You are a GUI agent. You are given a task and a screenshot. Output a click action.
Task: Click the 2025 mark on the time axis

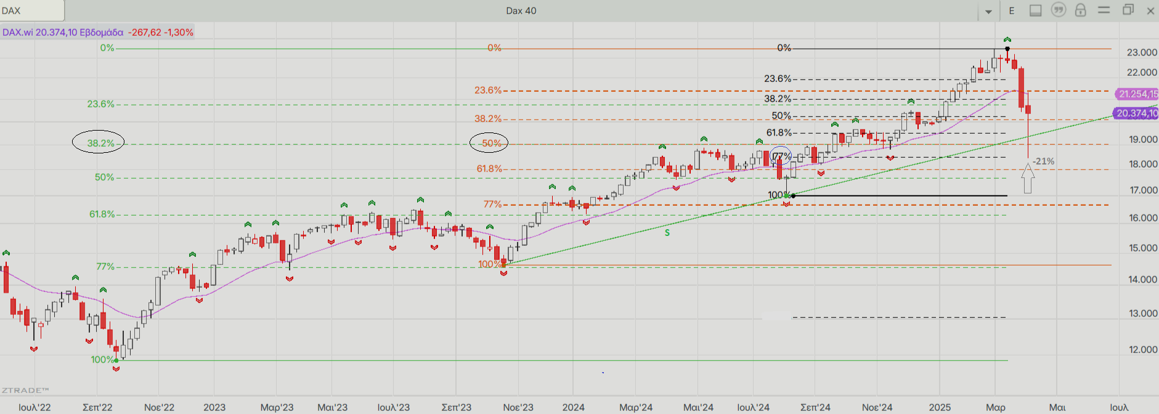pyautogui.click(x=940, y=407)
